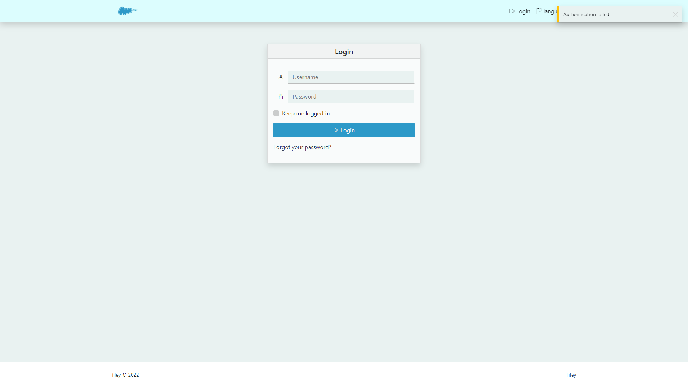Click the sign-in icon on Login button
This screenshot has height=387, width=688.
[x=336, y=130]
